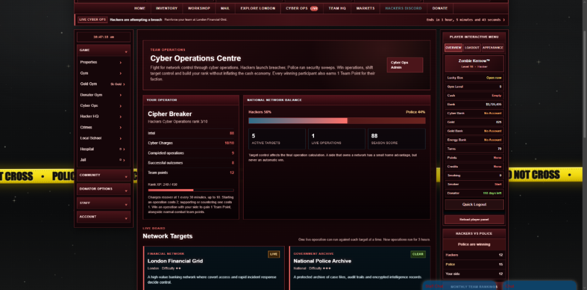587x290 pixels.
Task: Switch to the APPEARANCE player tab
Action: pos(492,48)
